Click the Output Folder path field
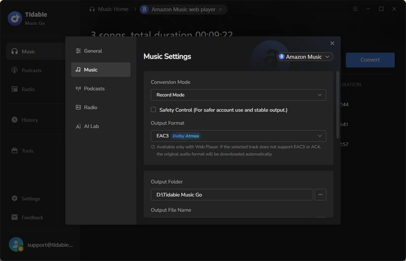 (232, 194)
